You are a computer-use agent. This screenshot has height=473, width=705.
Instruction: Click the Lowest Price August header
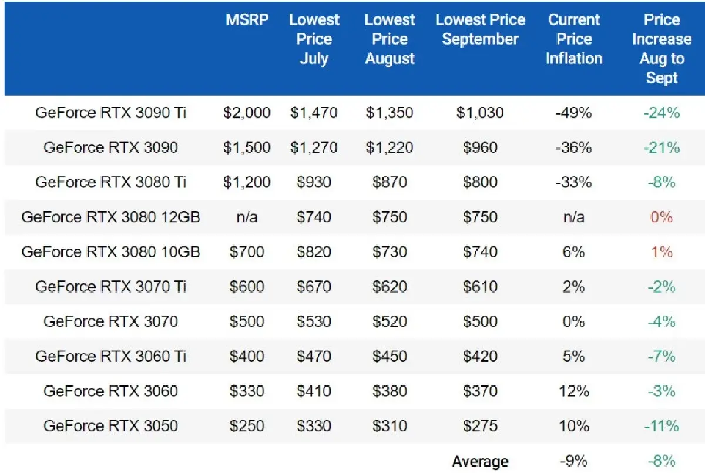(390, 39)
